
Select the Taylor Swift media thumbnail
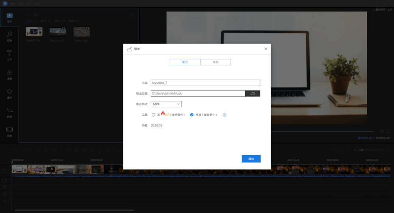[x=82, y=32]
